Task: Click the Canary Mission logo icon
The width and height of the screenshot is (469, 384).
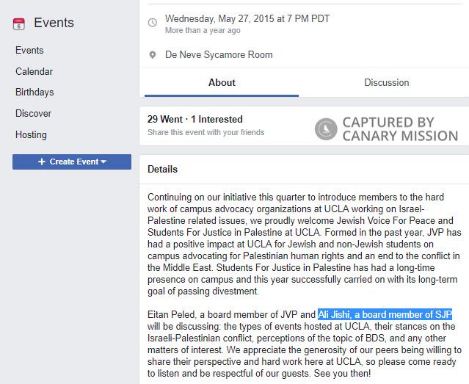Action: coord(326,129)
